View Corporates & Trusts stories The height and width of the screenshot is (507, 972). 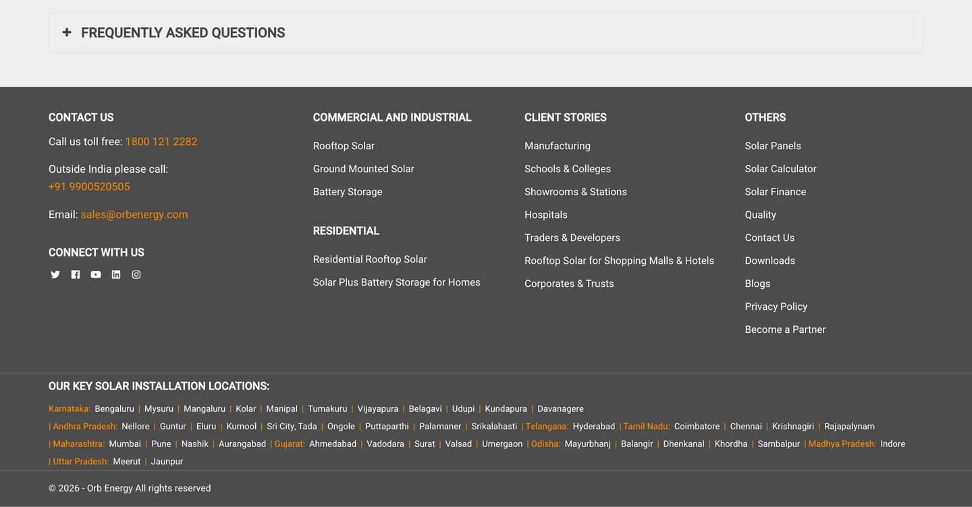pos(569,284)
